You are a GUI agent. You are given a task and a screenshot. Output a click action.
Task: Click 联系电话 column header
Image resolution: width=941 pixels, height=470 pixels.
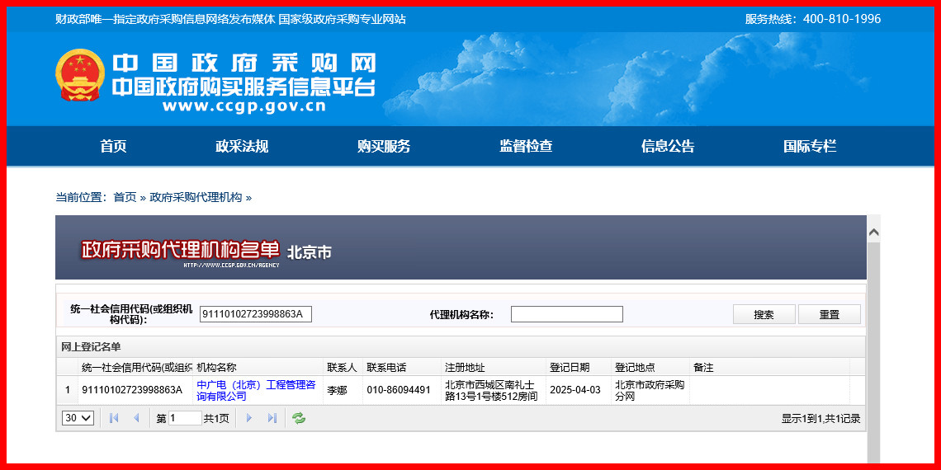tap(401, 368)
